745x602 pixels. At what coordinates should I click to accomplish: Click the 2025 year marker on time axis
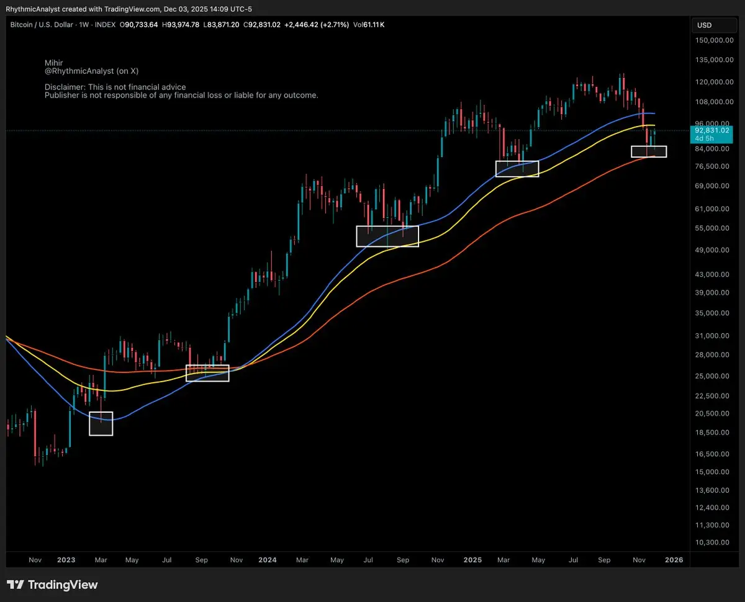(472, 560)
